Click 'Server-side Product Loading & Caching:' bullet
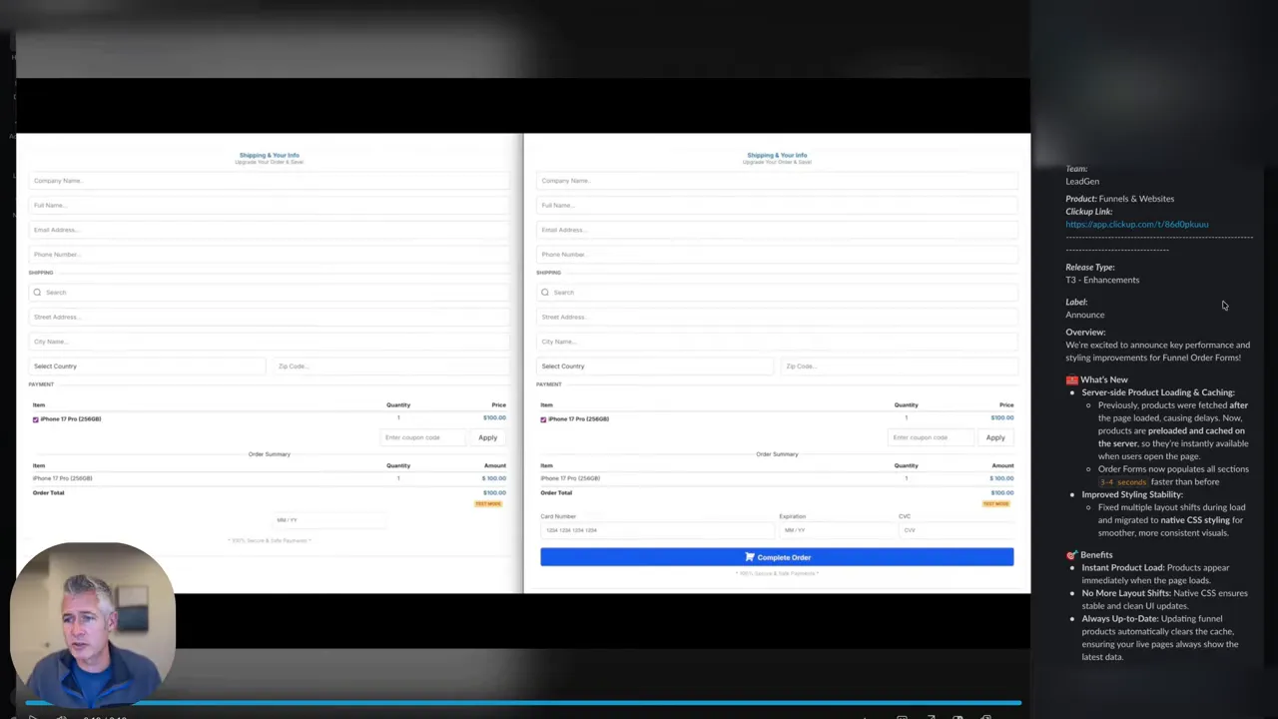 coord(1158,392)
